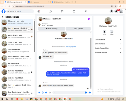Open the View buyer profile link
The height and width of the screenshot is (101, 126).
pos(71,47)
